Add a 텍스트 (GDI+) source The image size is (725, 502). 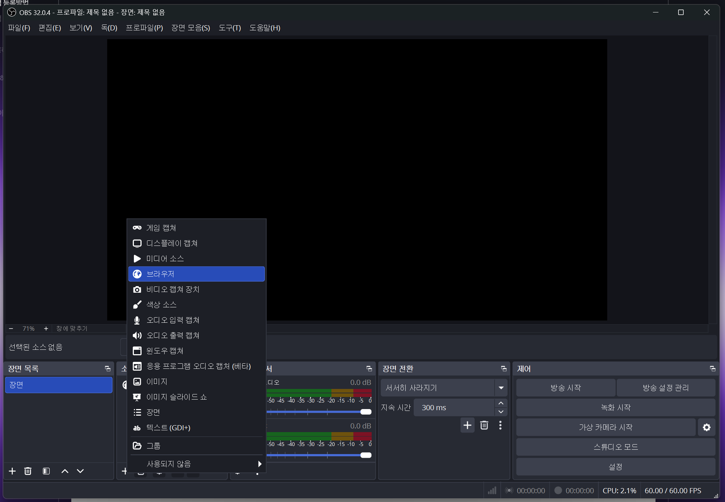[x=196, y=428]
